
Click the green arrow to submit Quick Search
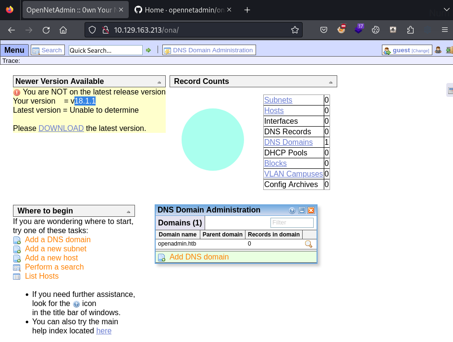point(148,50)
